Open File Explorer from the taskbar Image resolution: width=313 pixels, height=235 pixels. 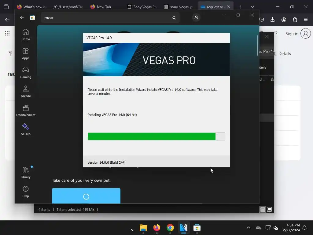pyautogui.click(x=143, y=228)
